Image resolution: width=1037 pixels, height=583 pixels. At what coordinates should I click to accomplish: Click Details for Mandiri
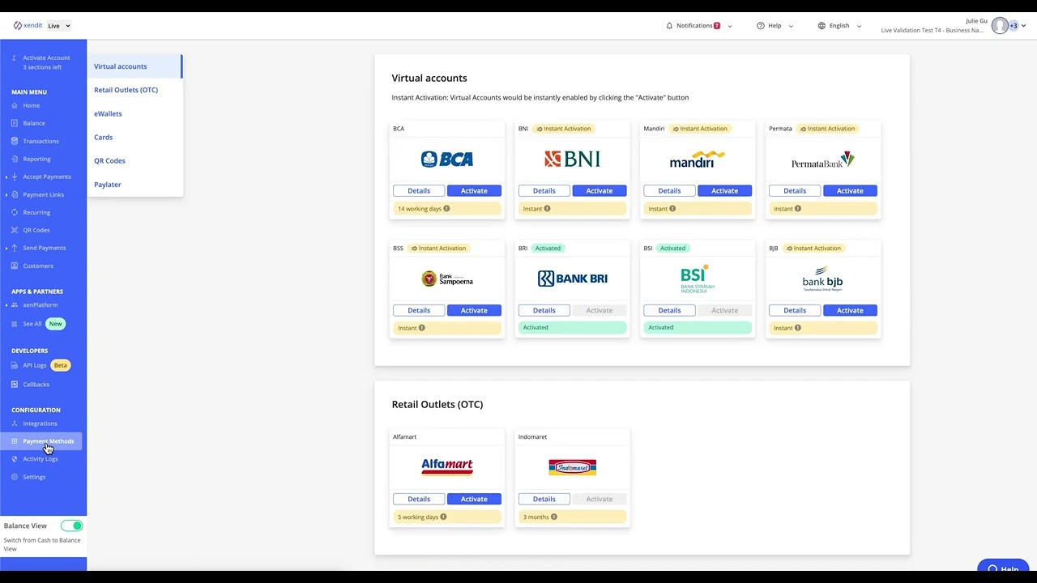[x=669, y=190]
